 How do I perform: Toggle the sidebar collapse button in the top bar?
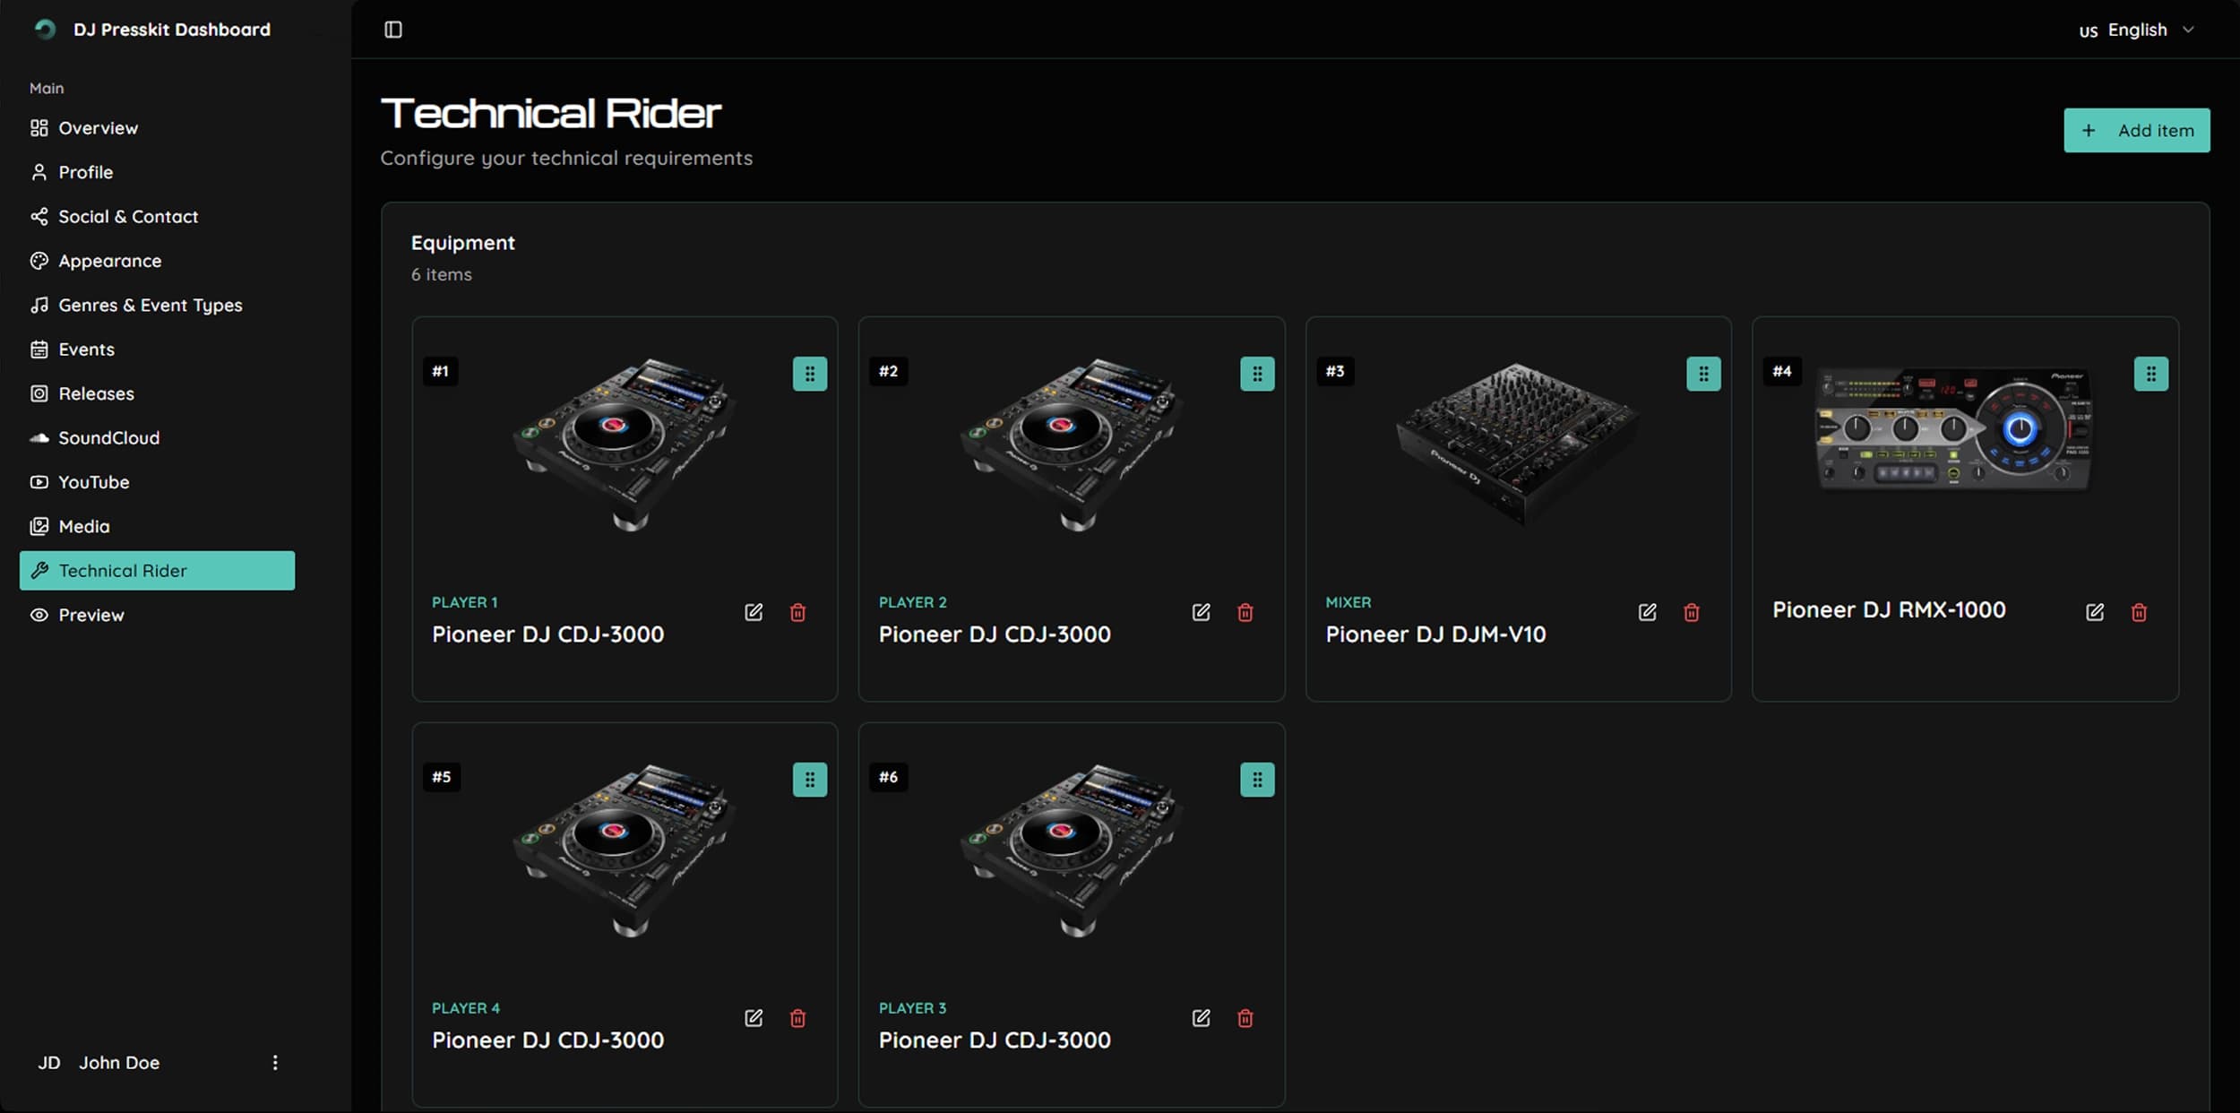point(393,29)
